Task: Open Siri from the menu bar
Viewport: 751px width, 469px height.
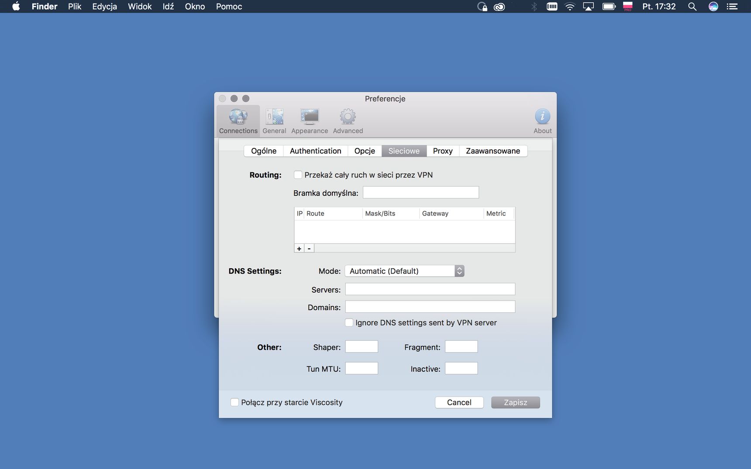Action: tap(713, 7)
